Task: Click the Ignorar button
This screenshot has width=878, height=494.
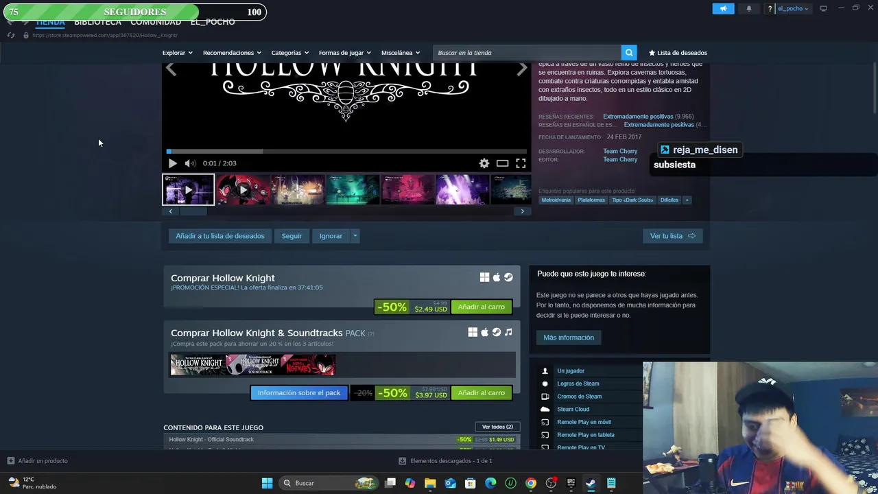Action: tap(331, 236)
